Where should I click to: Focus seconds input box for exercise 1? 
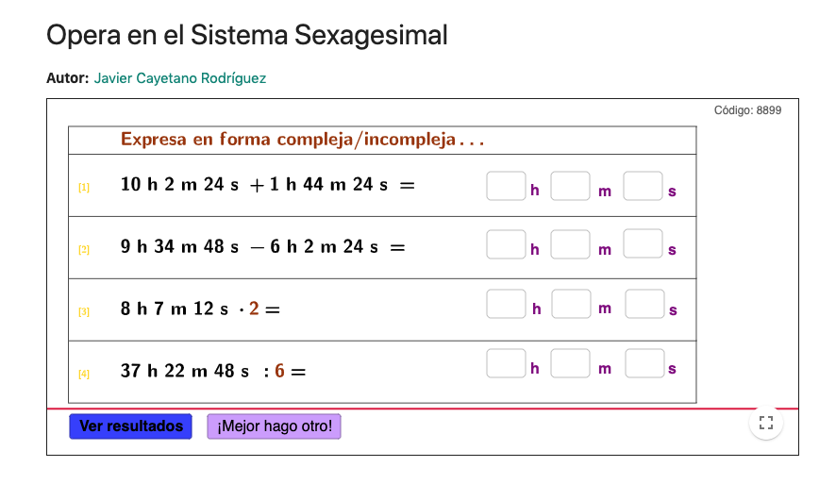[x=643, y=186]
